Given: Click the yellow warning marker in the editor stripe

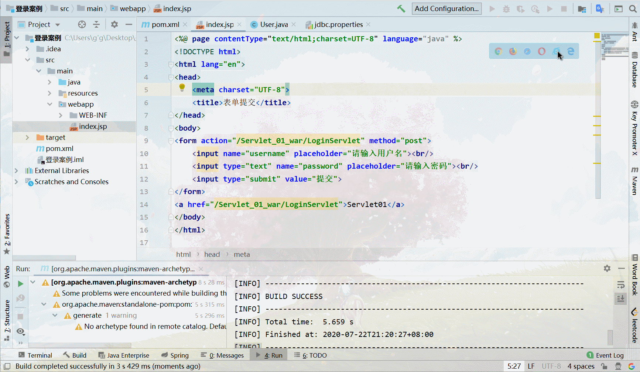Looking at the screenshot, I should (x=597, y=36).
